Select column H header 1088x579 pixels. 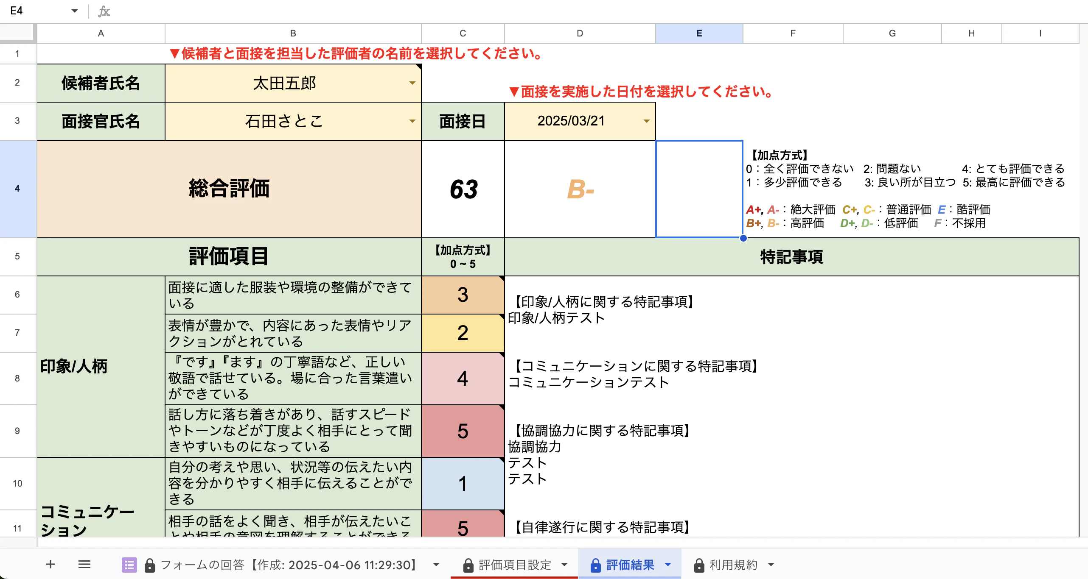971,33
